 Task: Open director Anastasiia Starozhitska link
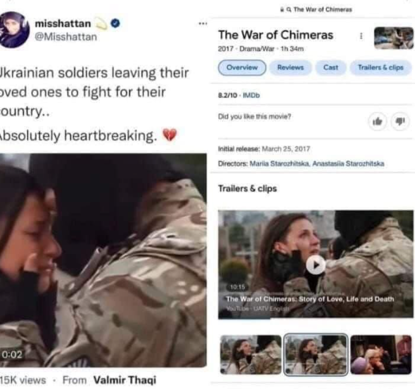tap(348, 164)
